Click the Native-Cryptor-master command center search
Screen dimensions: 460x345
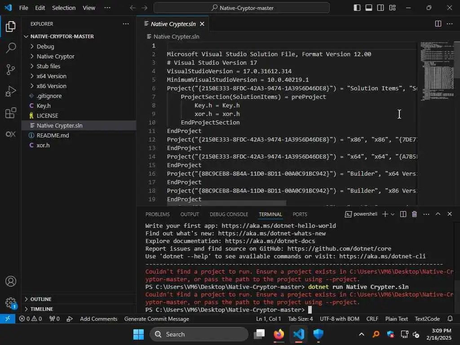tap(241, 8)
